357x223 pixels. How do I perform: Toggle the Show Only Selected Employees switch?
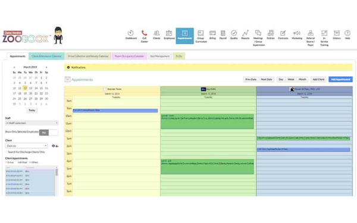[49, 133]
